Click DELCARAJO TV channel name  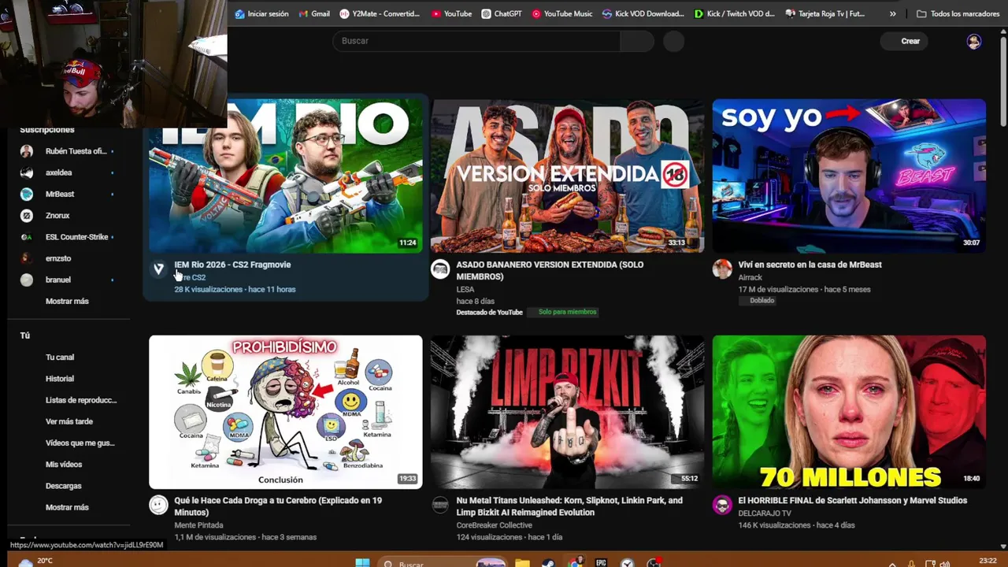point(764,513)
